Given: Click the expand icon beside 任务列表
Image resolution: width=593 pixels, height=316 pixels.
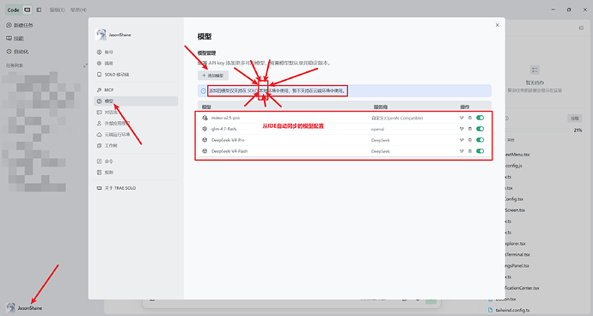Looking at the screenshot, I should click(85, 65).
